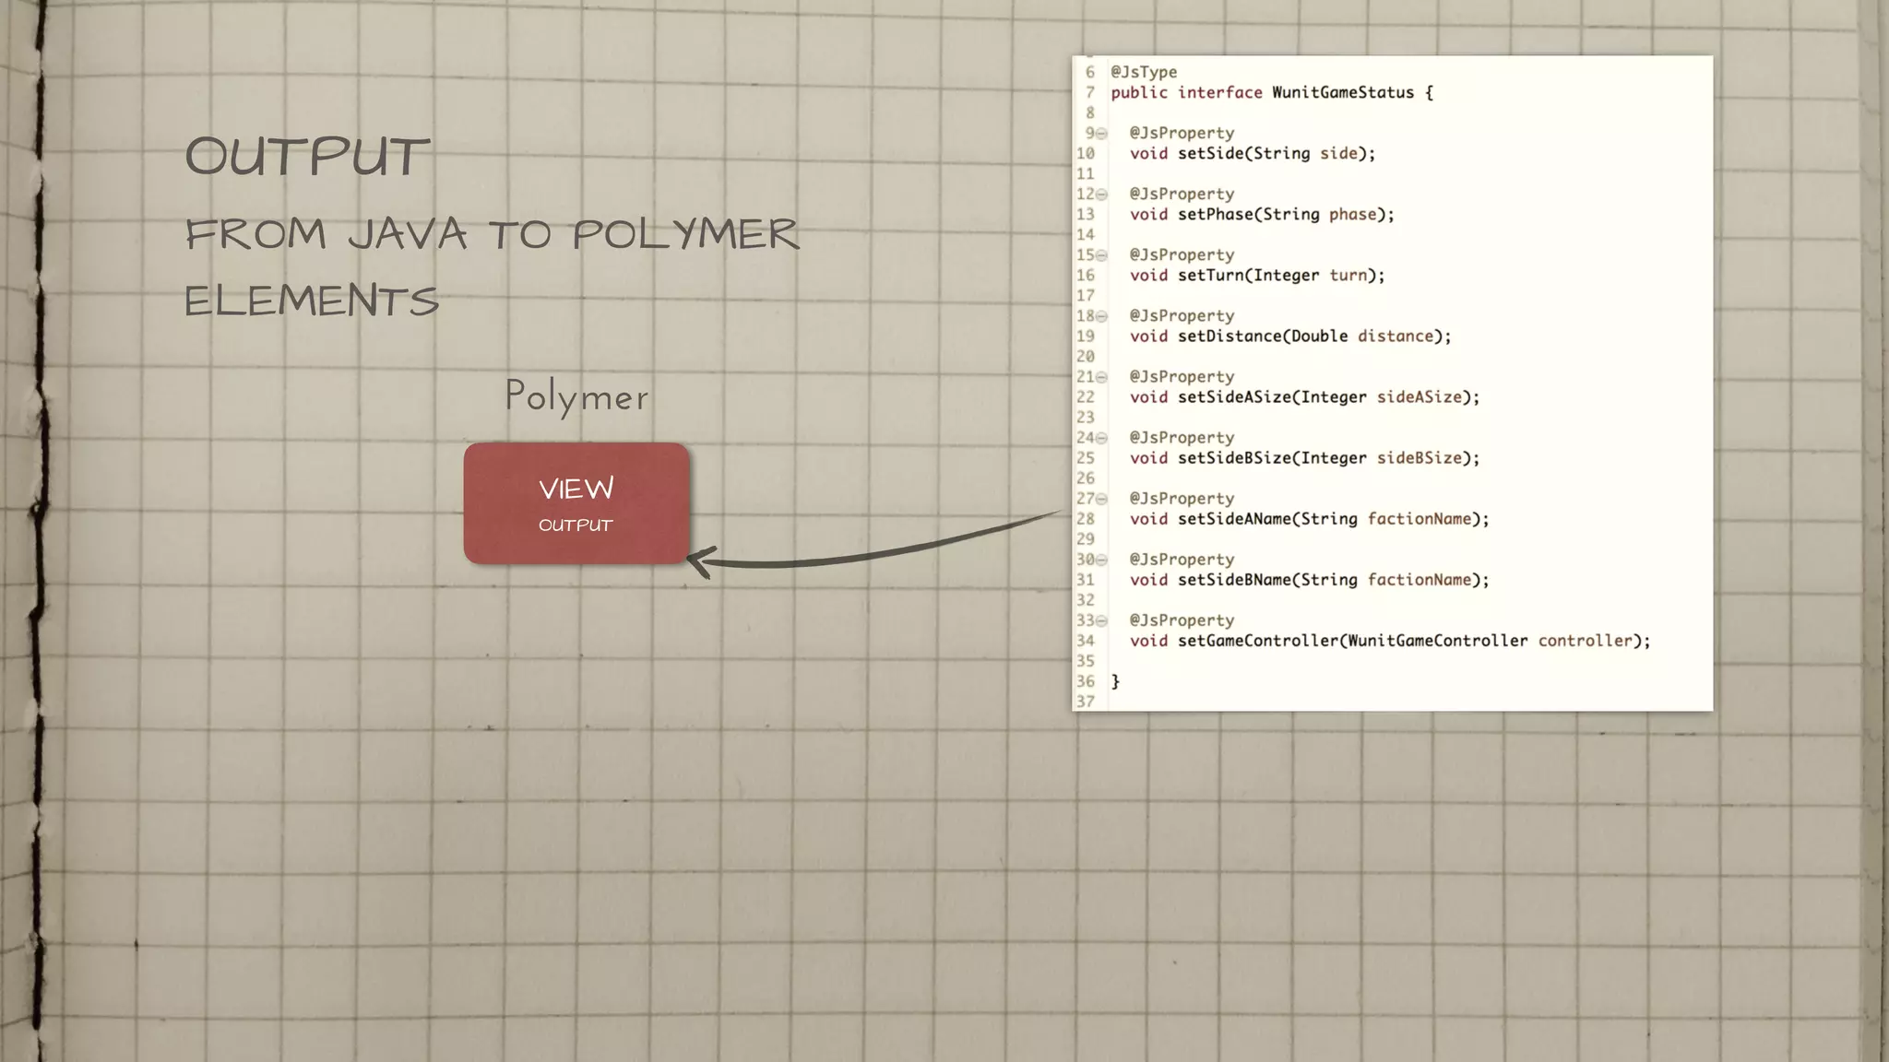1889x1062 pixels.
Task: Click the Polymer label above the box
Action: (576, 397)
